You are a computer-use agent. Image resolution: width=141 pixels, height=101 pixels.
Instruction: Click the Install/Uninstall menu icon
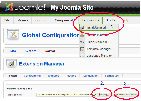click(82, 27)
